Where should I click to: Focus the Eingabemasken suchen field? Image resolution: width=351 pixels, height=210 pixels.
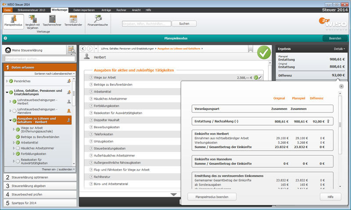(40, 59)
